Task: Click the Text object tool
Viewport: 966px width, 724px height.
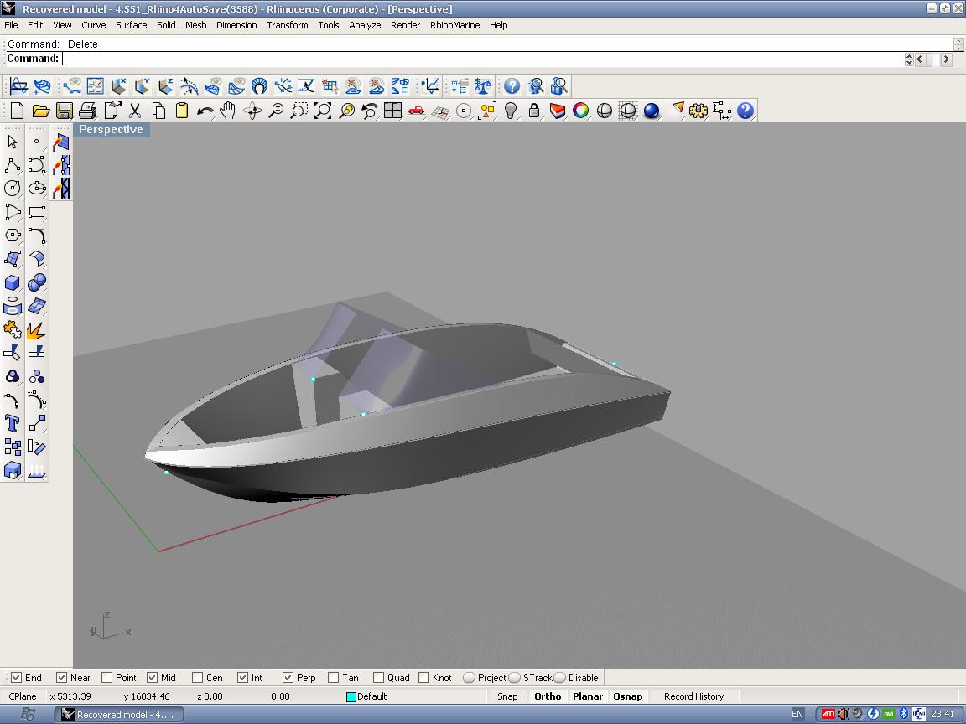Action: [13, 423]
